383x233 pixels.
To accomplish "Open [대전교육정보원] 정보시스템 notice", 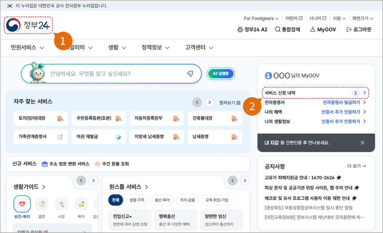I will coord(314,217).
